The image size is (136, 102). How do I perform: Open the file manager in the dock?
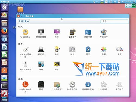tap(4, 23)
